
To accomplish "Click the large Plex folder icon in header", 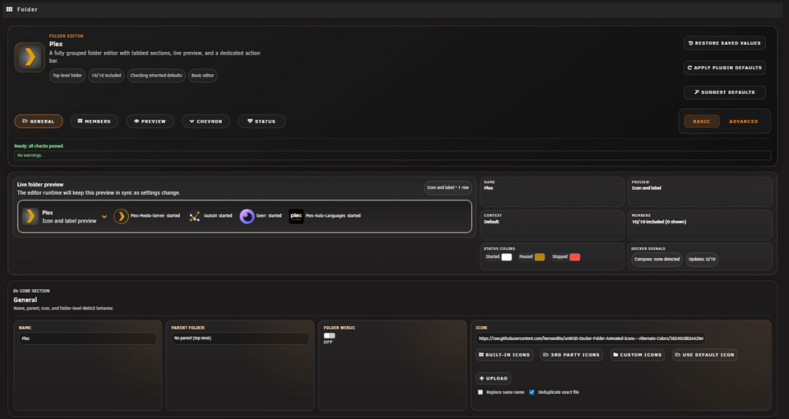I will 30,57.
